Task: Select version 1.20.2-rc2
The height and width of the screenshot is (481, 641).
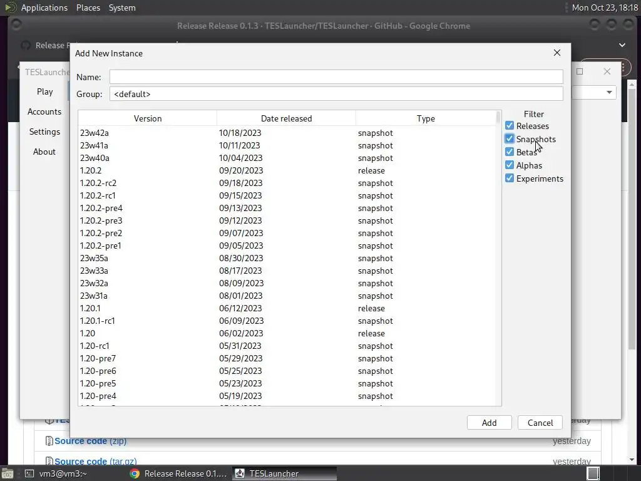Action: (x=287, y=183)
